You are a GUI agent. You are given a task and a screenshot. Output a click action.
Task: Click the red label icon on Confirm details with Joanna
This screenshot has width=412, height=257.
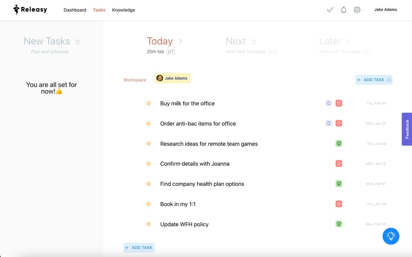point(339,163)
